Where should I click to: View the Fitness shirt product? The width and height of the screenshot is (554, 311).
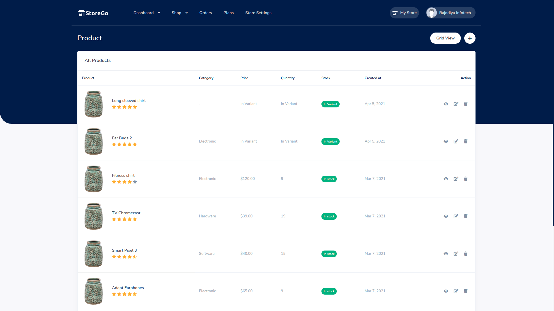(446, 179)
